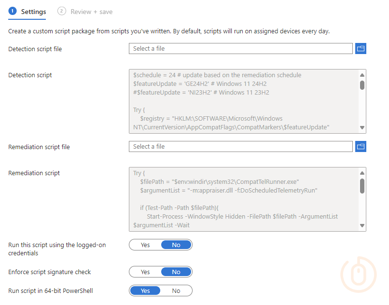Click step 2 circle icon for Review
This screenshot has height=305, width=389.
61,11
